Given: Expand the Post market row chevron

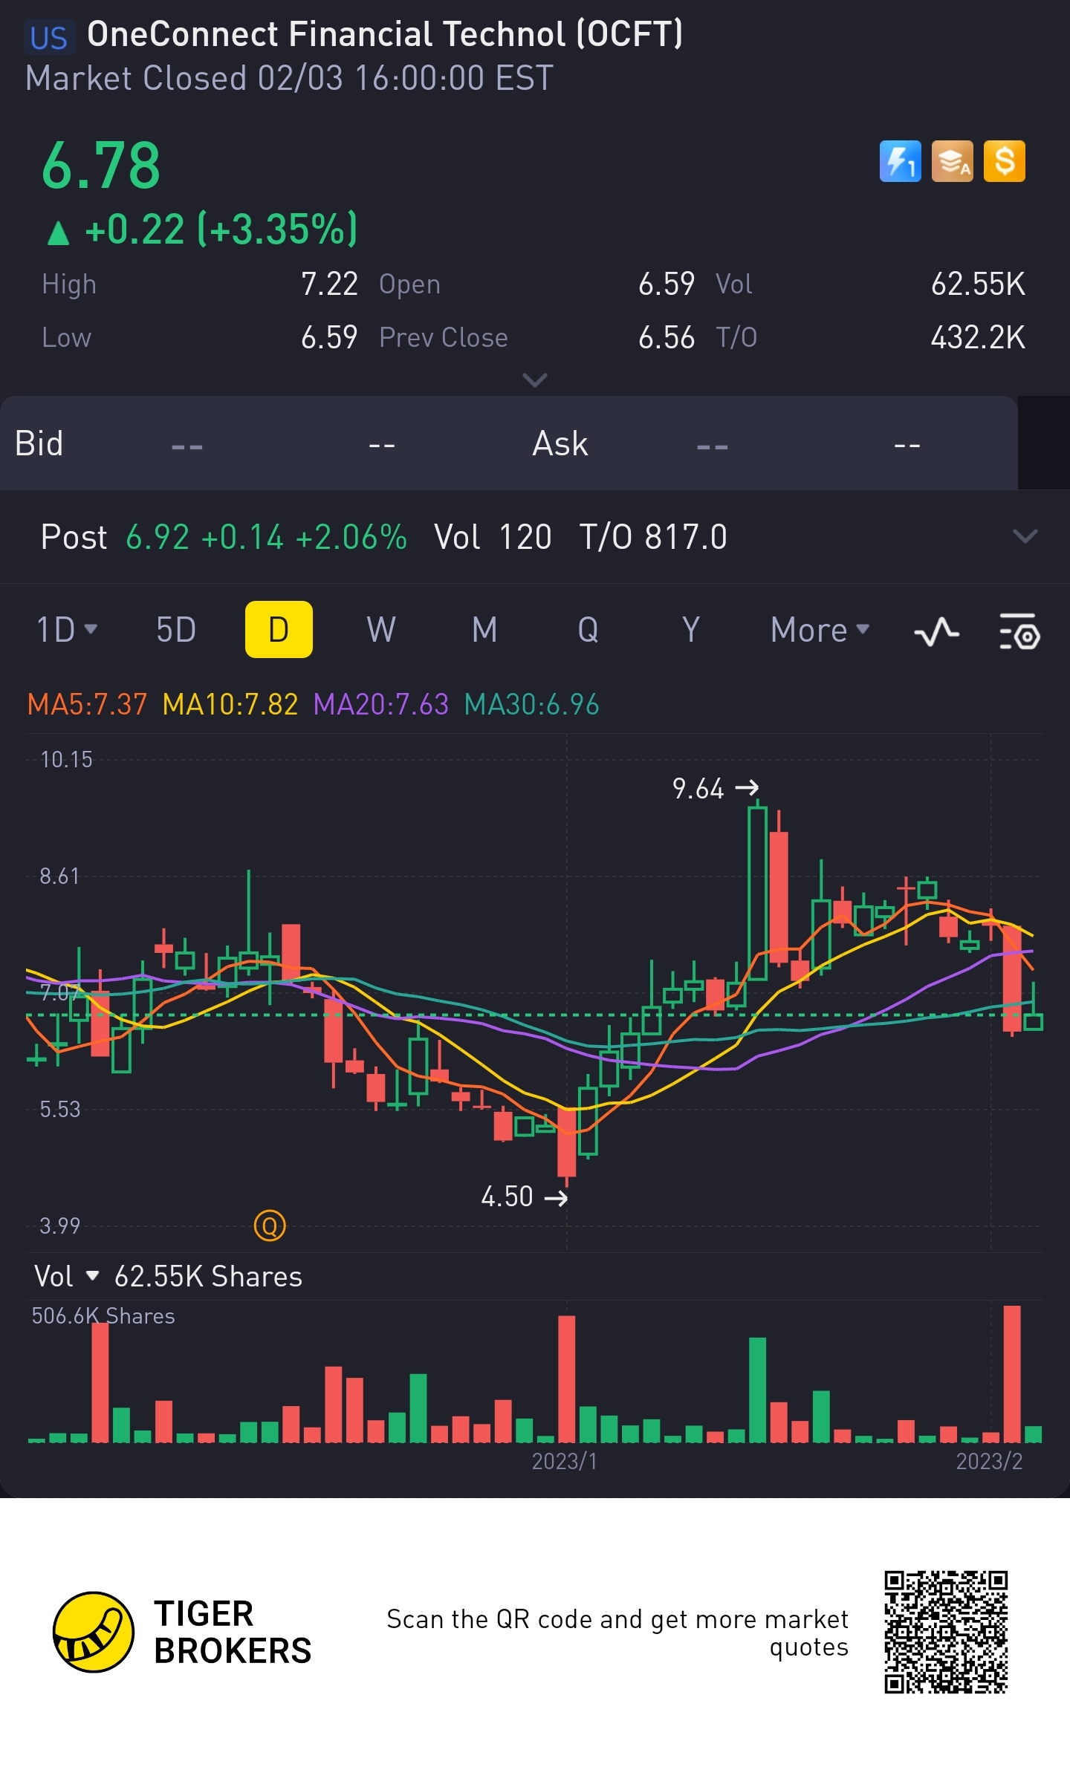Looking at the screenshot, I should pyautogui.click(x=1025, y=536).
